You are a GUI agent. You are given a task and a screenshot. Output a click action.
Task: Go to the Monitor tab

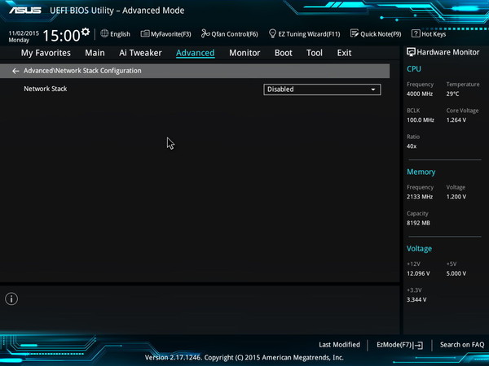(x=244, y=53)
